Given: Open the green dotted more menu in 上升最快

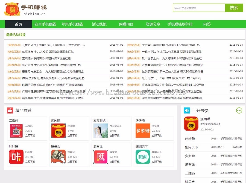Looking at the screenshot, I should coord(239,110).
